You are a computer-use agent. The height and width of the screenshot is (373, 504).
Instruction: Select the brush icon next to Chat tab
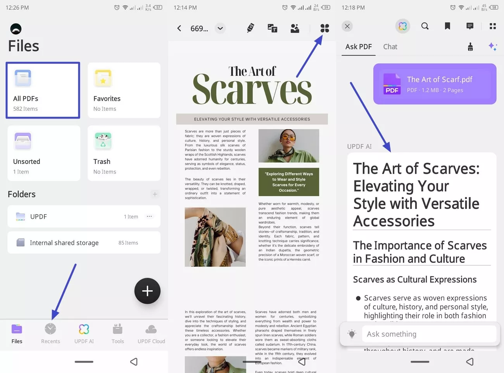tap(470, 46)
